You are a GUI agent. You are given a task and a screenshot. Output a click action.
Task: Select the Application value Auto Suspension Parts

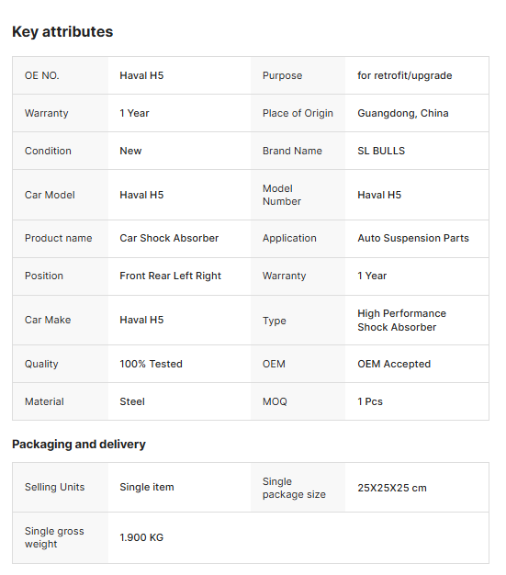[x=413, y=238]
